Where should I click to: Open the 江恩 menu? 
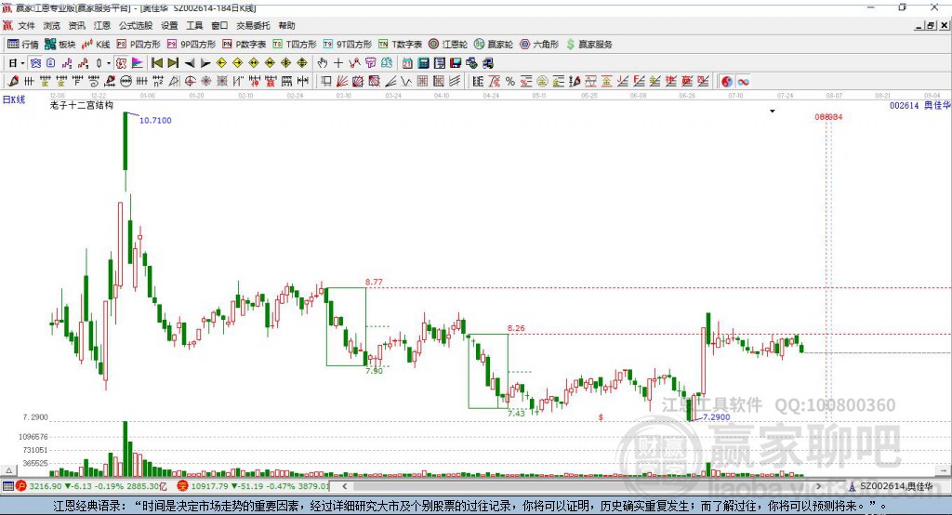(x=102, y=25)
